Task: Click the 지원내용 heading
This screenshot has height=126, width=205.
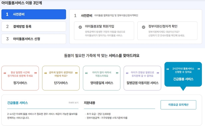Action: click(x=90, y=103)
